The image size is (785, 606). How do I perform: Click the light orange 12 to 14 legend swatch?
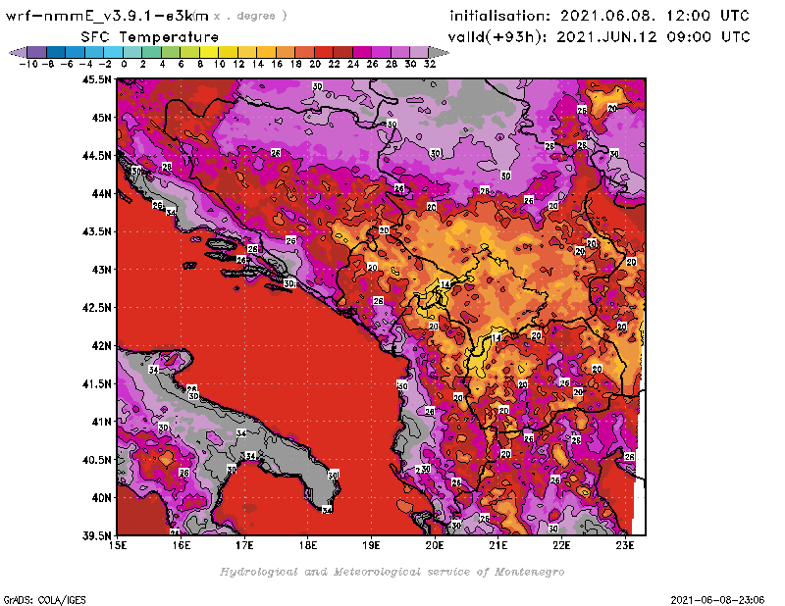[247, 52]
